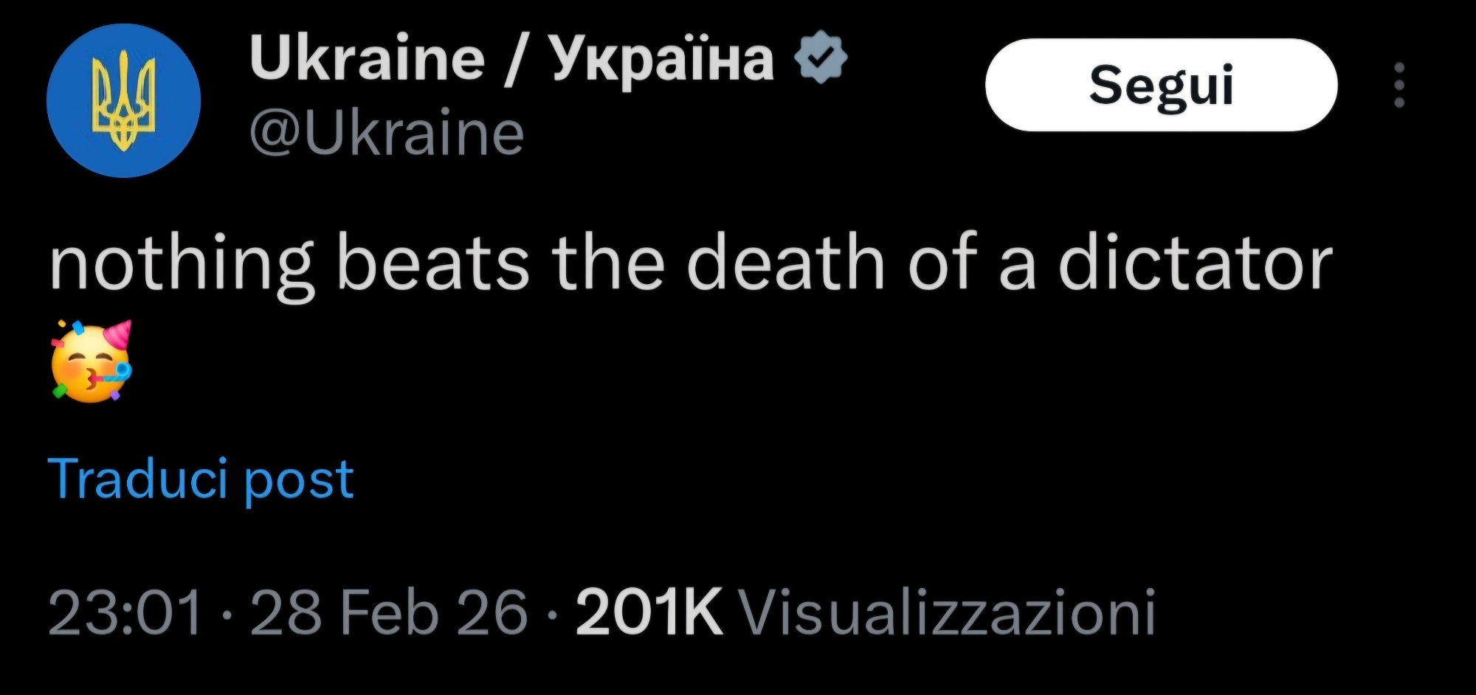The width and height of the screenshot is (1476, 695).
Task: Open the three-dot more options menu
Action: 1399,86
